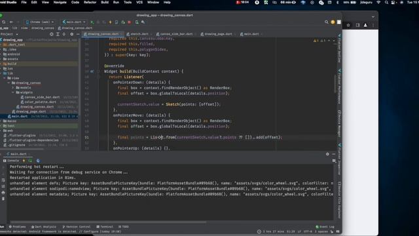Screen dimensions: 419x236
Task: Select the Console tab in Run panel
Action: point(11,161)
